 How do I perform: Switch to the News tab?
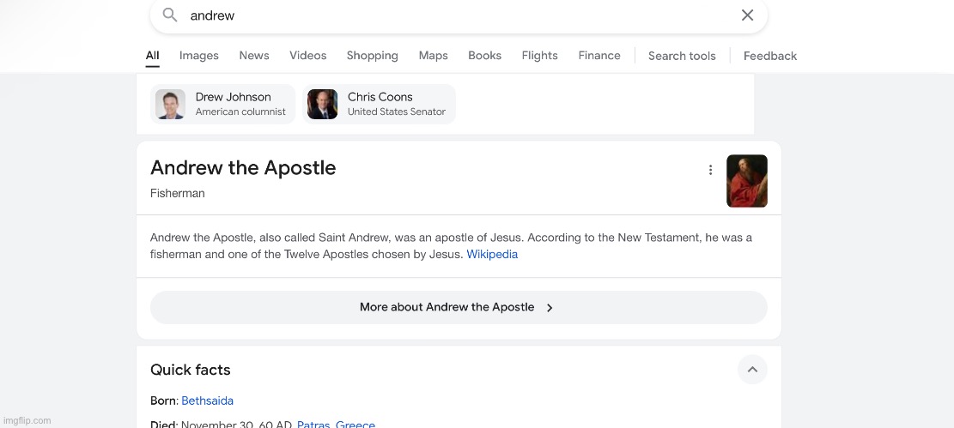click(x=254, y=56)
